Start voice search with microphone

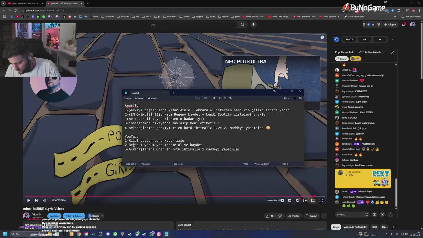[x=253, y=25]
